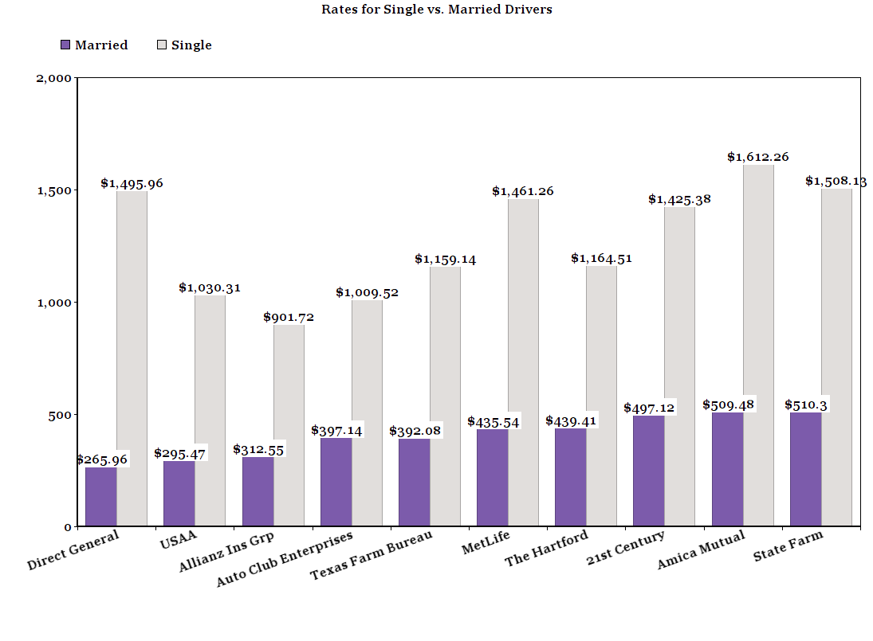The height and width of the screenshot is (641, 873).
Task: Click the 500 y-axis tick label
Action: point(60,416)
